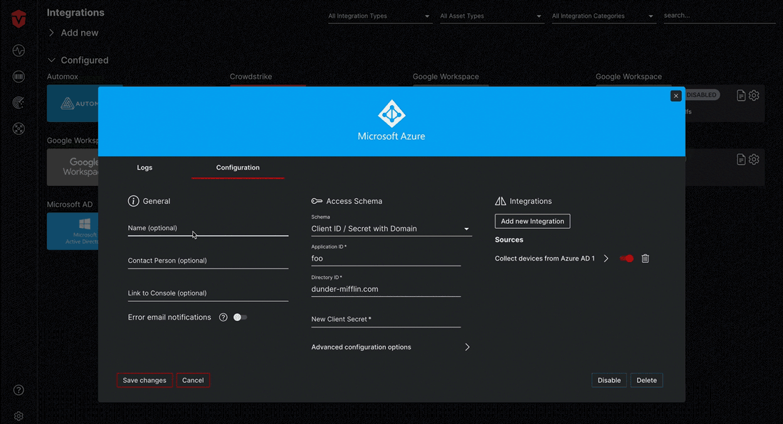Screen dimensions: 783x424
Task: Delete Collect devices from Azure AD 1 source
Action: coord(645,258)
